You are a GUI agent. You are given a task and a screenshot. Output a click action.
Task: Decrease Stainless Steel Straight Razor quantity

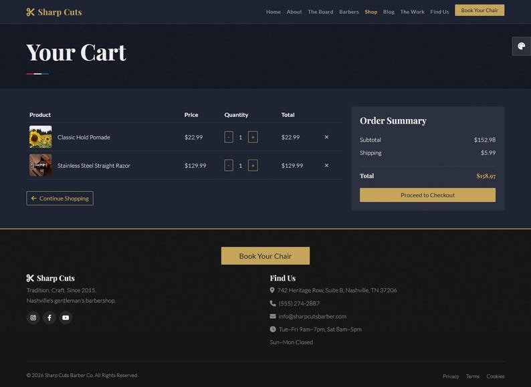point(229,166)
